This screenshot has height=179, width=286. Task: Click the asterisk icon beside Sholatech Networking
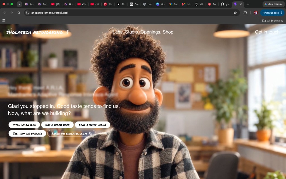[68, 32]
